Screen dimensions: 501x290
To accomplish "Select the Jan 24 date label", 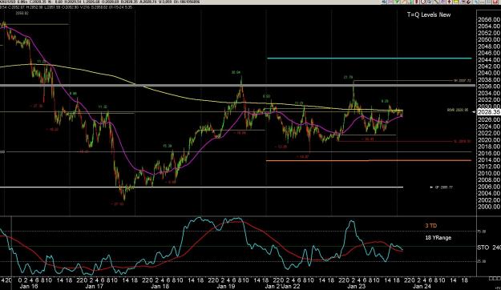I will (x=422, y=286).
